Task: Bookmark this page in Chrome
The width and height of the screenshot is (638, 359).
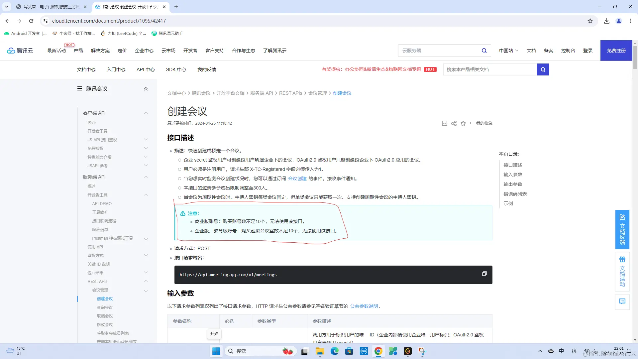Action: coord(590,21)
